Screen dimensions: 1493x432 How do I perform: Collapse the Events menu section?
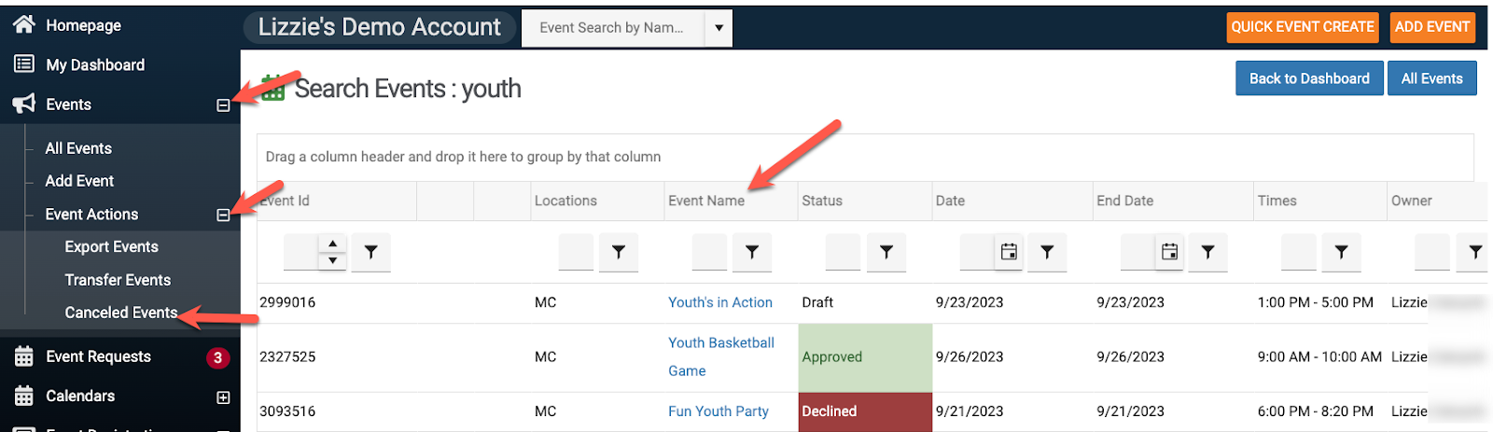[223, 105]
